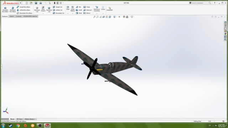This screenshot has height=128, width=228.
Task: Expand Curves dropdown arrow
Action: click(103, 14)
